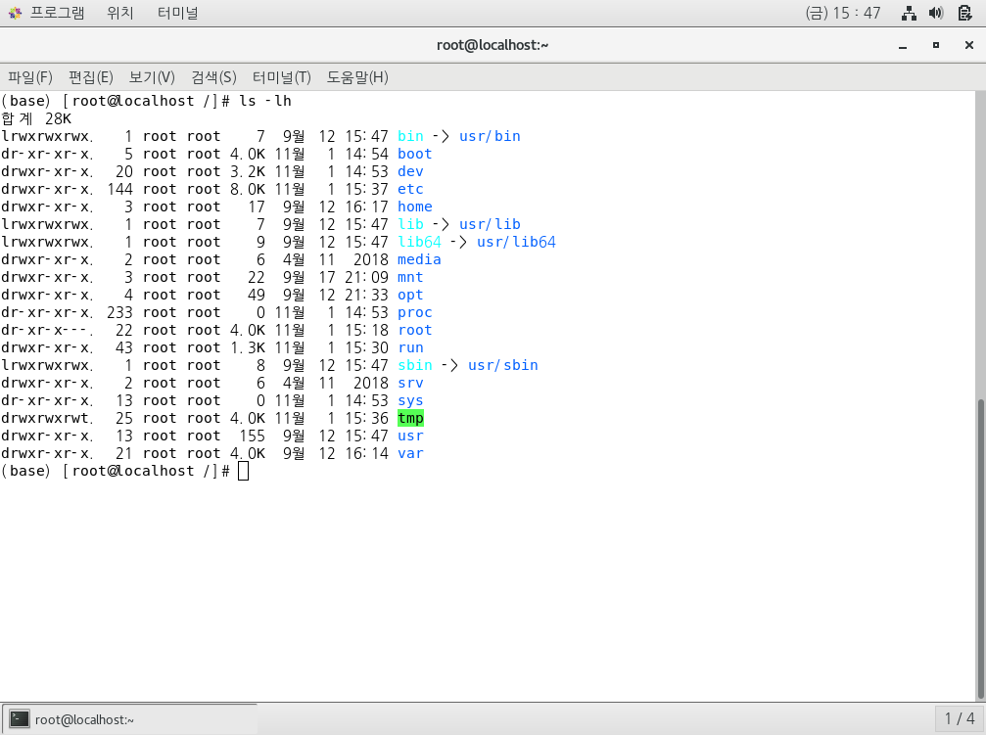Click the size '1.3K' on run row

(248, 347)
